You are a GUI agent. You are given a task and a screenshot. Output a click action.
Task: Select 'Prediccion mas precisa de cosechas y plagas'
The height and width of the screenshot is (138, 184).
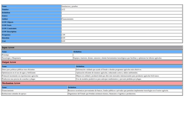coord(18,79)
